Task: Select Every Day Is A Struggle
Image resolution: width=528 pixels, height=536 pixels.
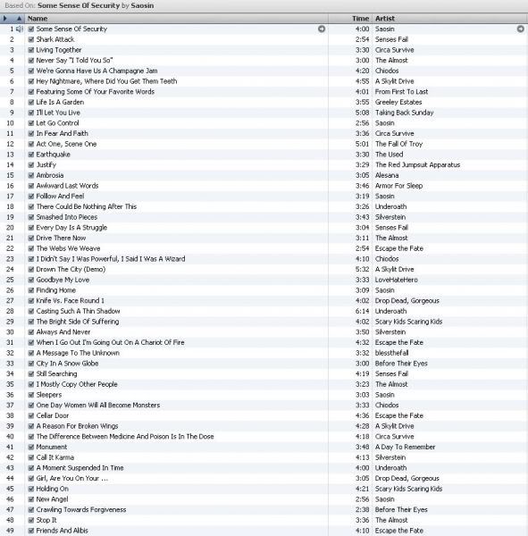Action: (x=71, y=228)
